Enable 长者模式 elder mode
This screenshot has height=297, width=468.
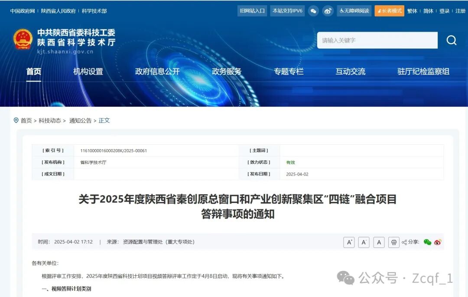point(390,10)
